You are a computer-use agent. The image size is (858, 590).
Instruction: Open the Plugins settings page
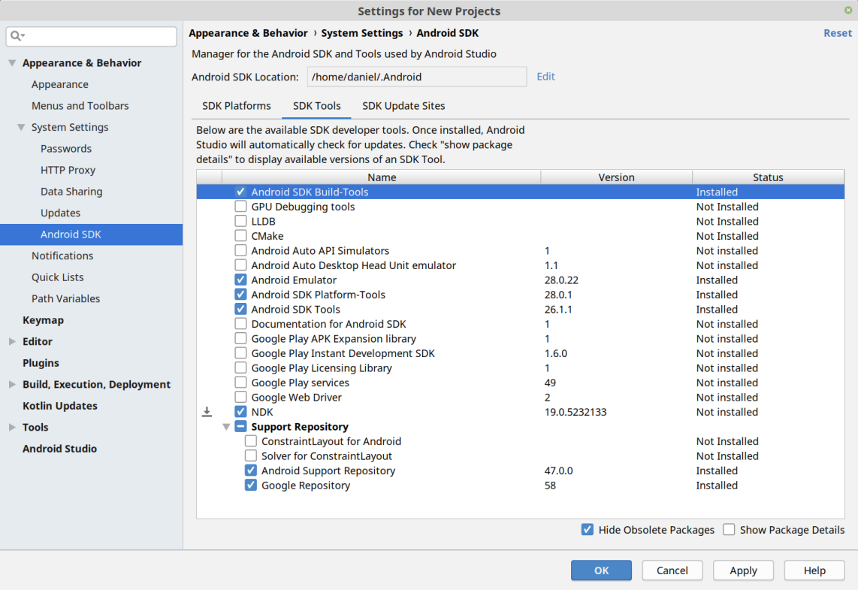pyautogui.click(x=41, y=363)
